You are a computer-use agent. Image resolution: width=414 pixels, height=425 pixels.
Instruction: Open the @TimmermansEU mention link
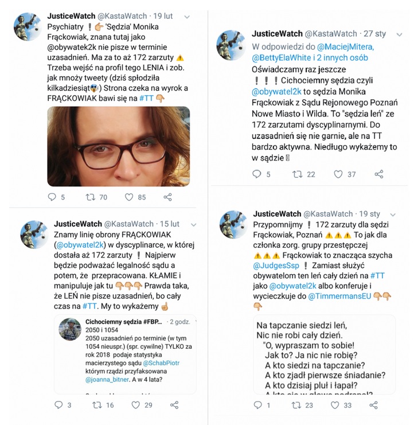(339, 297)
